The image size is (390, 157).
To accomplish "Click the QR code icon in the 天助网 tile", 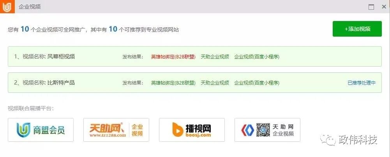I will [x=263, y=130].
